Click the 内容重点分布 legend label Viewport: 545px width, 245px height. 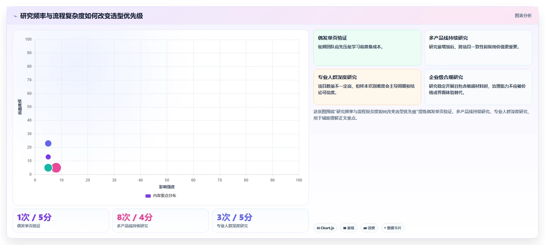tap(164, 196)
